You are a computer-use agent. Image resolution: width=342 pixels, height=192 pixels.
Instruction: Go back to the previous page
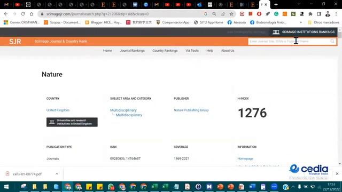pyautogui.click(x=6, y=14)
